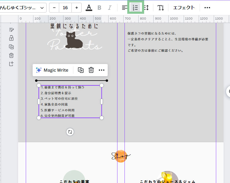
Task: Switch to vertical text direction
Action: click(x=161, y=8)
